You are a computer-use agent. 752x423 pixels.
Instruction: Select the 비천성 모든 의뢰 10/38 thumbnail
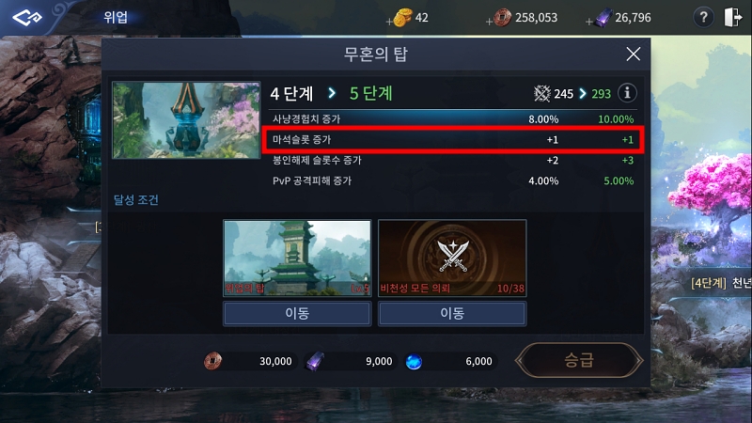pos(452,258)
